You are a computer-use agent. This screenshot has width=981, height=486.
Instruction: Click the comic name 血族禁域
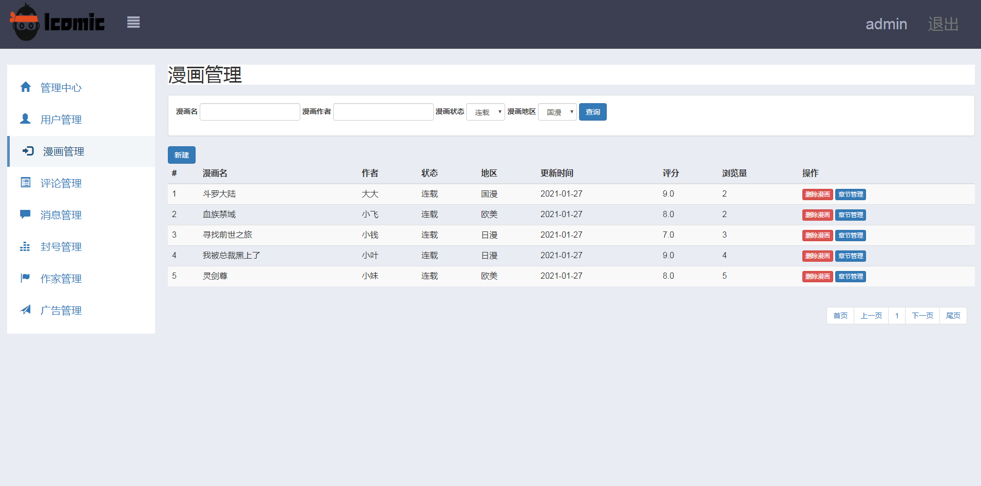click(x=219, y=215)
